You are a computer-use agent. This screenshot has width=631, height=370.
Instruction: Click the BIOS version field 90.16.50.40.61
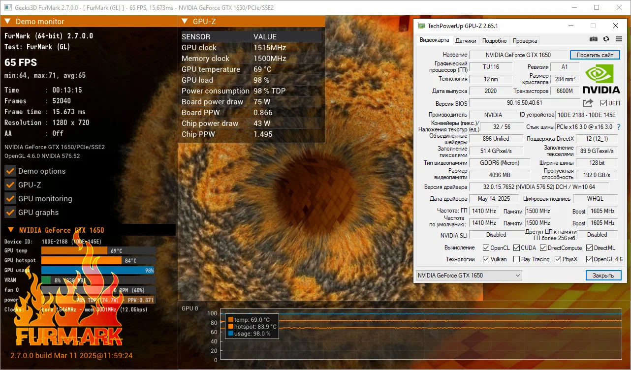coord(524,103)
